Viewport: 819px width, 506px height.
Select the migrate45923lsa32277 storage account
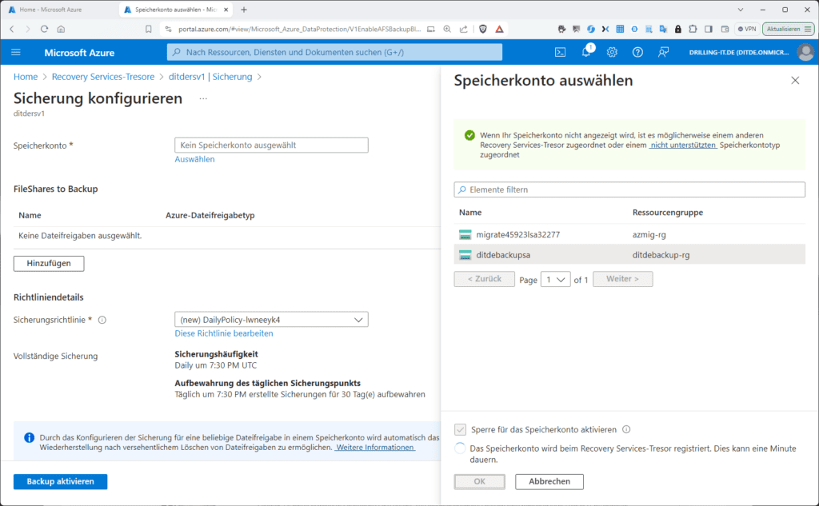(629, 235)
